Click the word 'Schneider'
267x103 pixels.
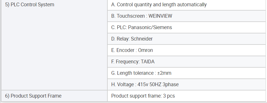[142, 39]
